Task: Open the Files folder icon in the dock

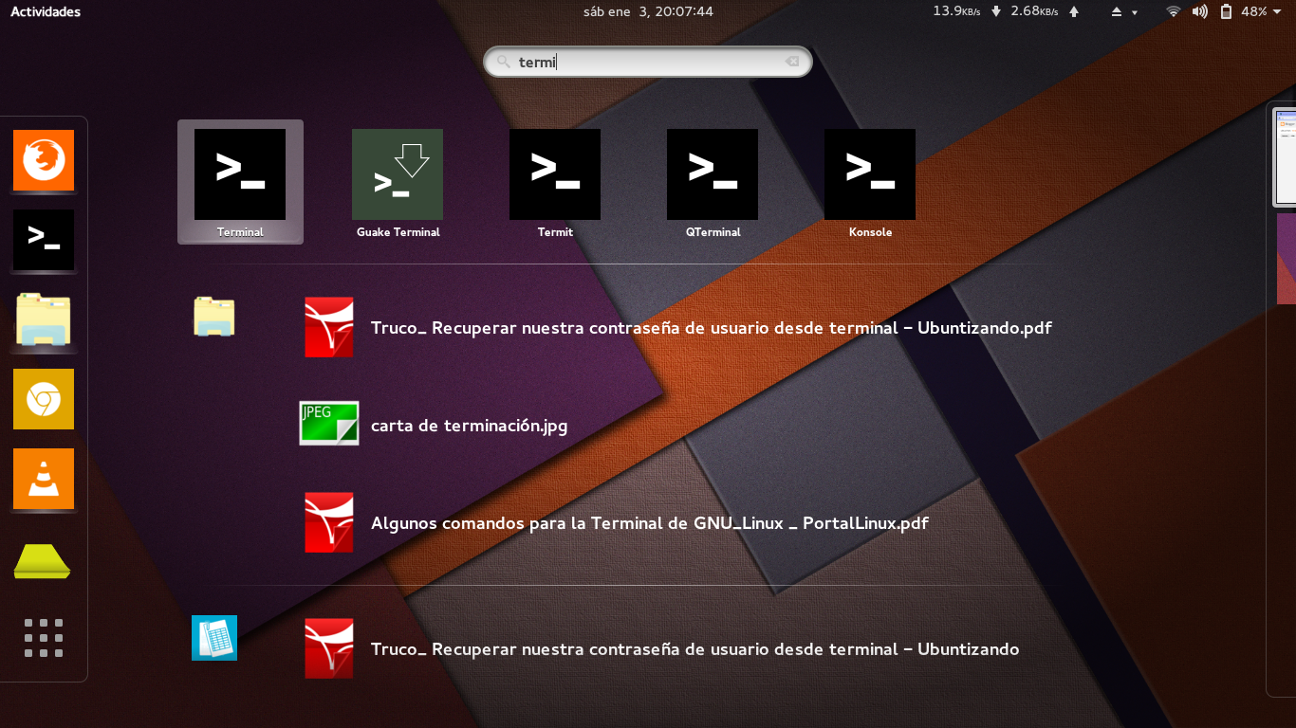Action: tap(43, 320)
